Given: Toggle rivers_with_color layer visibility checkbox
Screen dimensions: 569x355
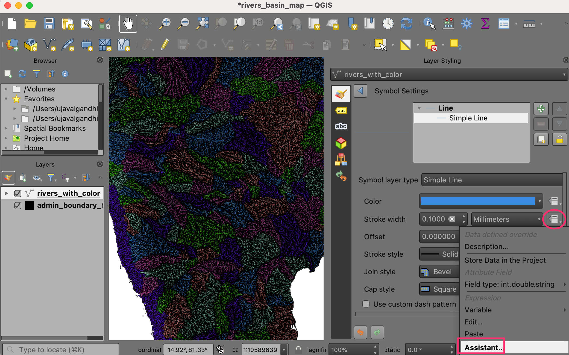Looking at the screenshot, I should pyautogui.click(x=18, y=193).
